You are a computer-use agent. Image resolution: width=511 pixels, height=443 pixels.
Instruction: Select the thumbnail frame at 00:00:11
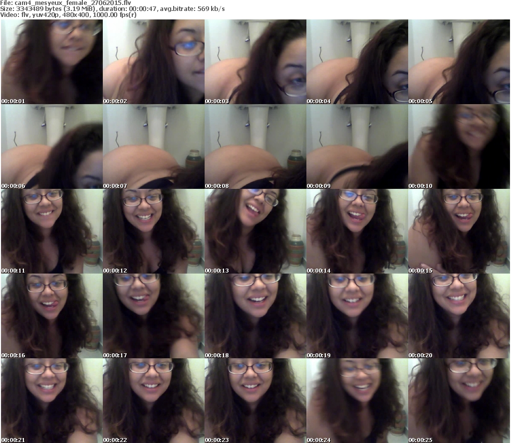(52, 231)
